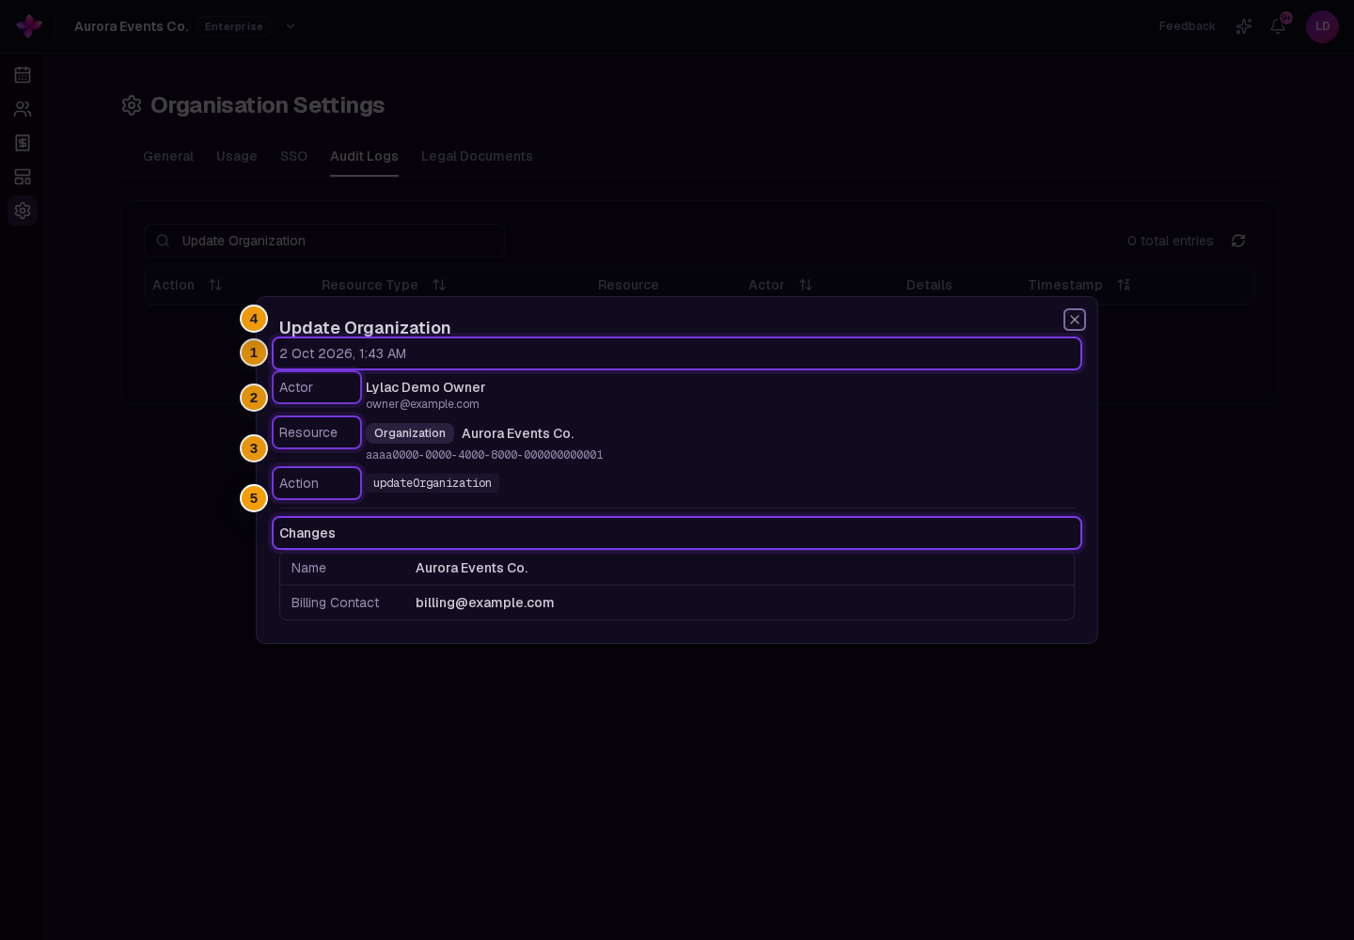Screen dimensions: 1354x940
Task: Open the Legal Documents tab
Action: pyautogui.click(x=477, y=156)
